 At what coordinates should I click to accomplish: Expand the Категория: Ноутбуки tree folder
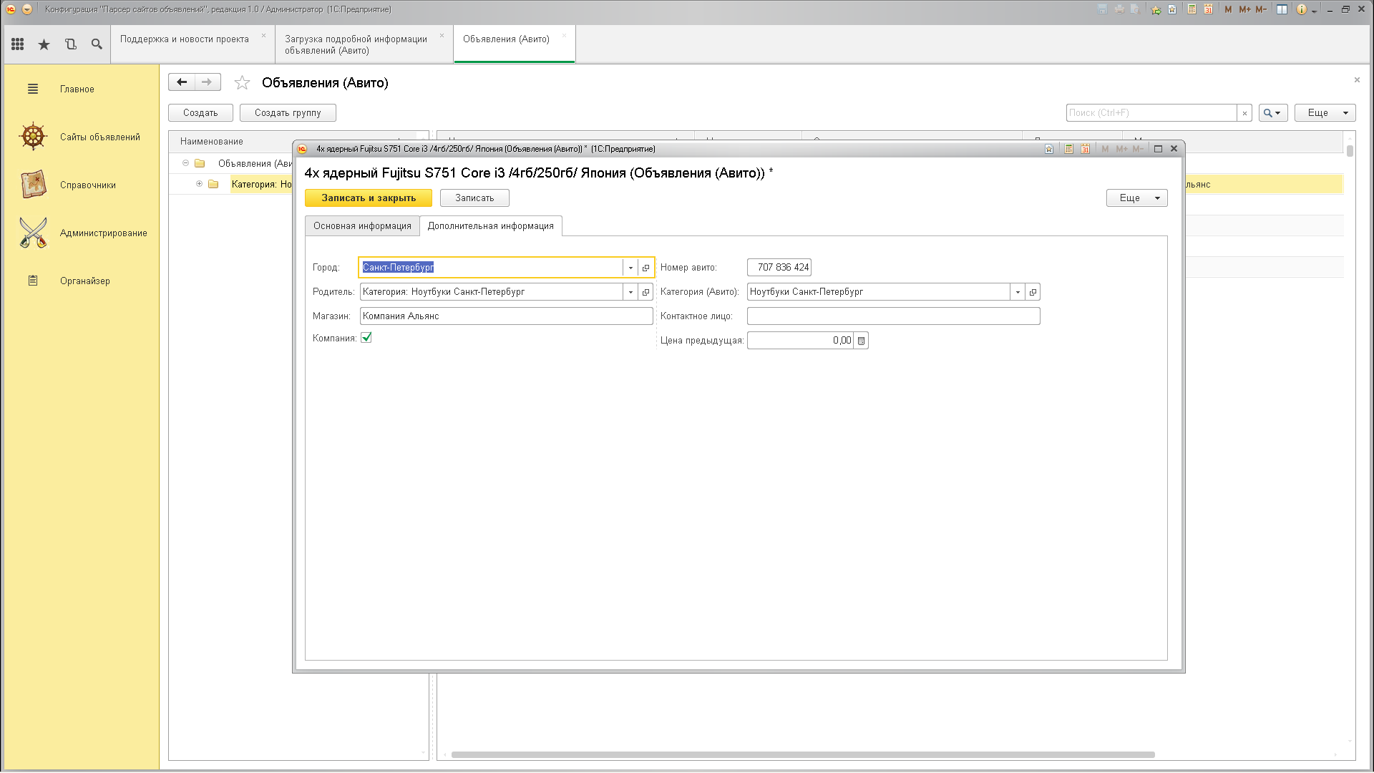(x=199, y=184)
